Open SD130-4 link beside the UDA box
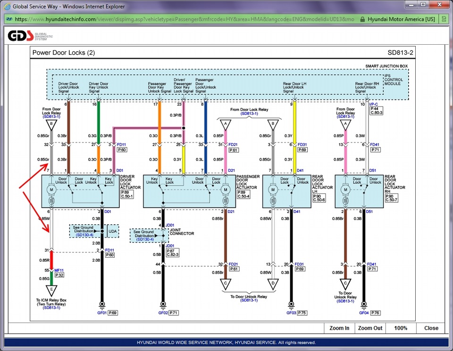The height and width of the screenshot is (351, 453). click(x=84, y=235)
